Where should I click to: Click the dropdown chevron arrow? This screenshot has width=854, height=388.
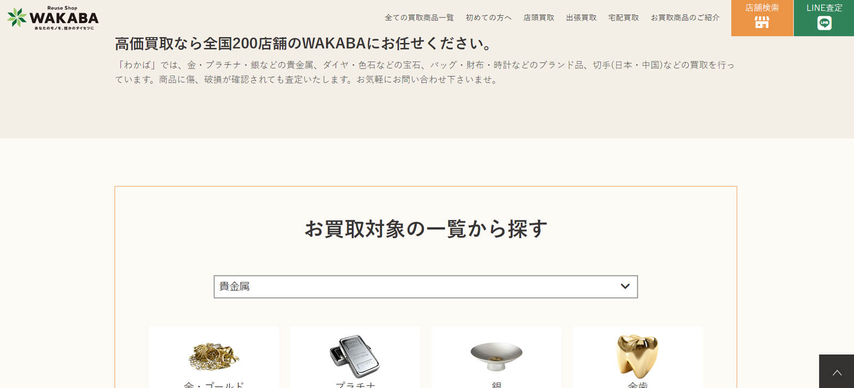tap(625, 287)
